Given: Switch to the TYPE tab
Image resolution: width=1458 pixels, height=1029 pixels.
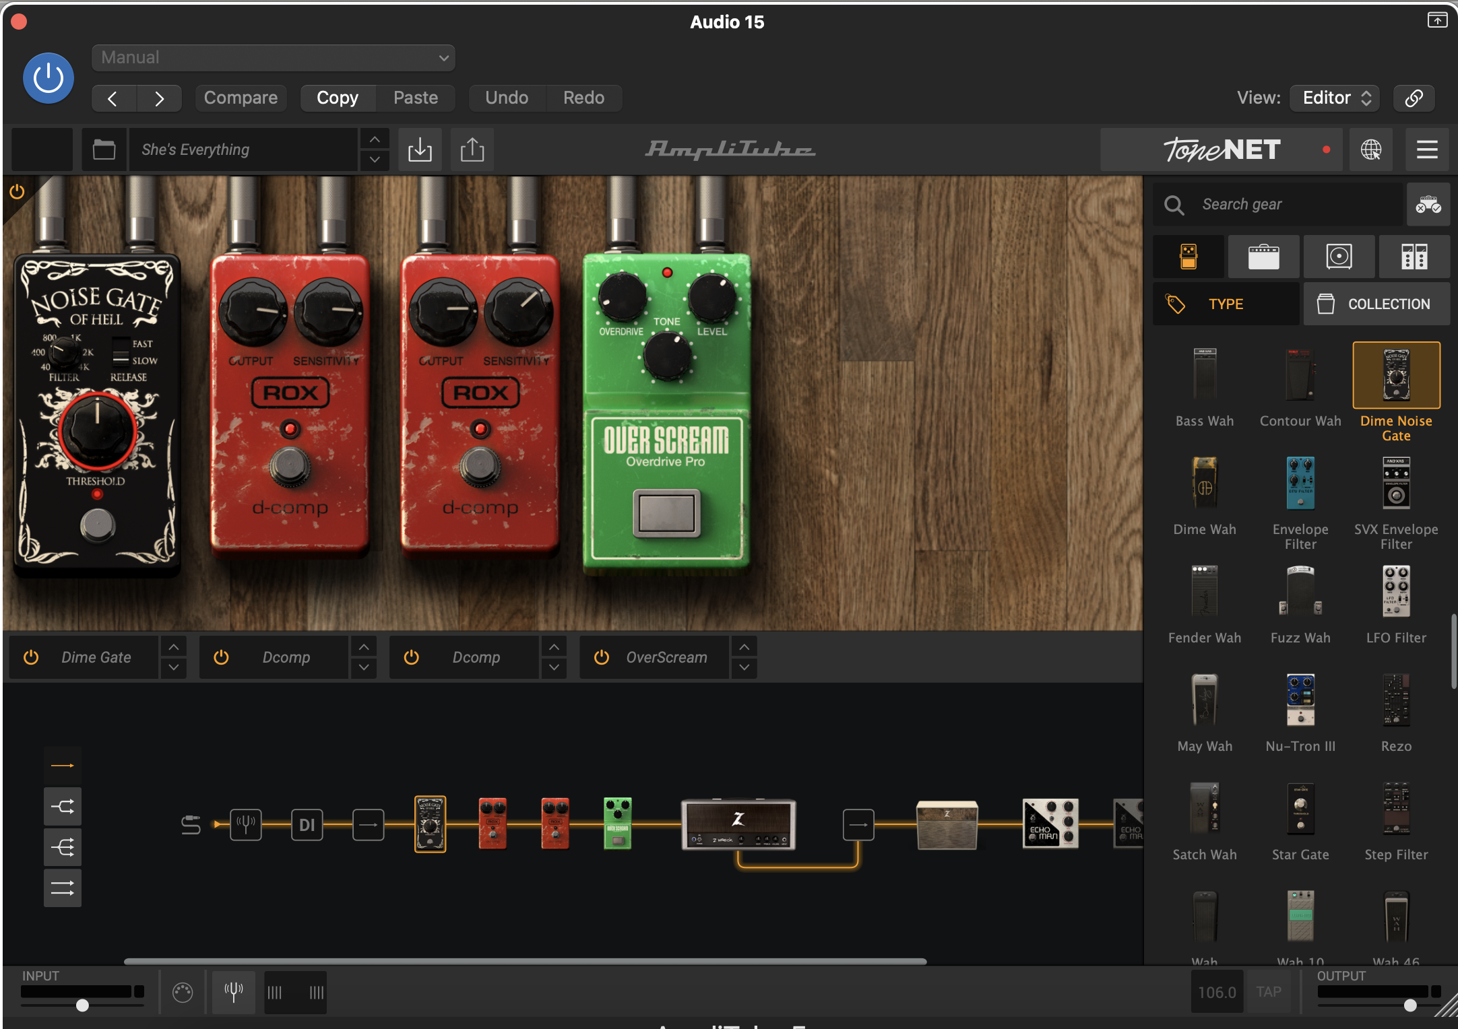Looking at the screenshot, I should tap(1226, 304).
